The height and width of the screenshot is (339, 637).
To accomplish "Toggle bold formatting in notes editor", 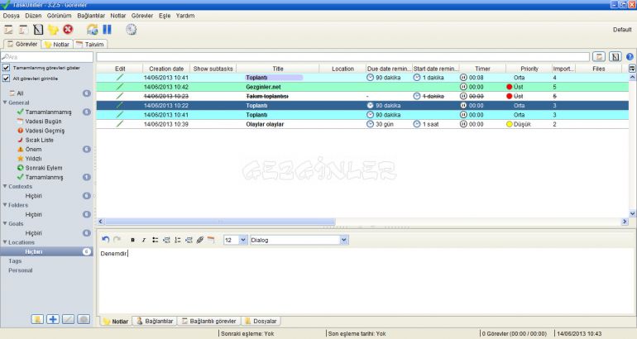I will (x=132, y=240).
